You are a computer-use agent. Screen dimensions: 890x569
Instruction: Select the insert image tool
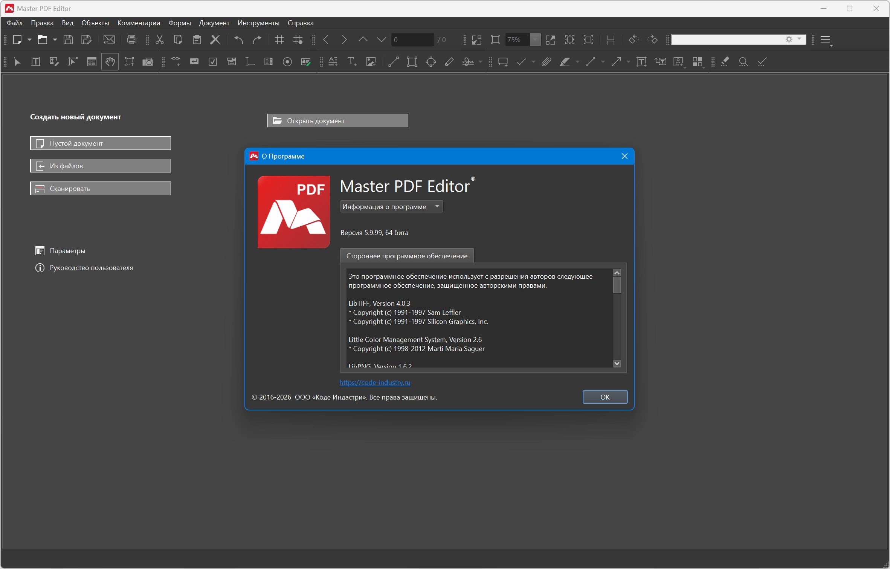371,62
